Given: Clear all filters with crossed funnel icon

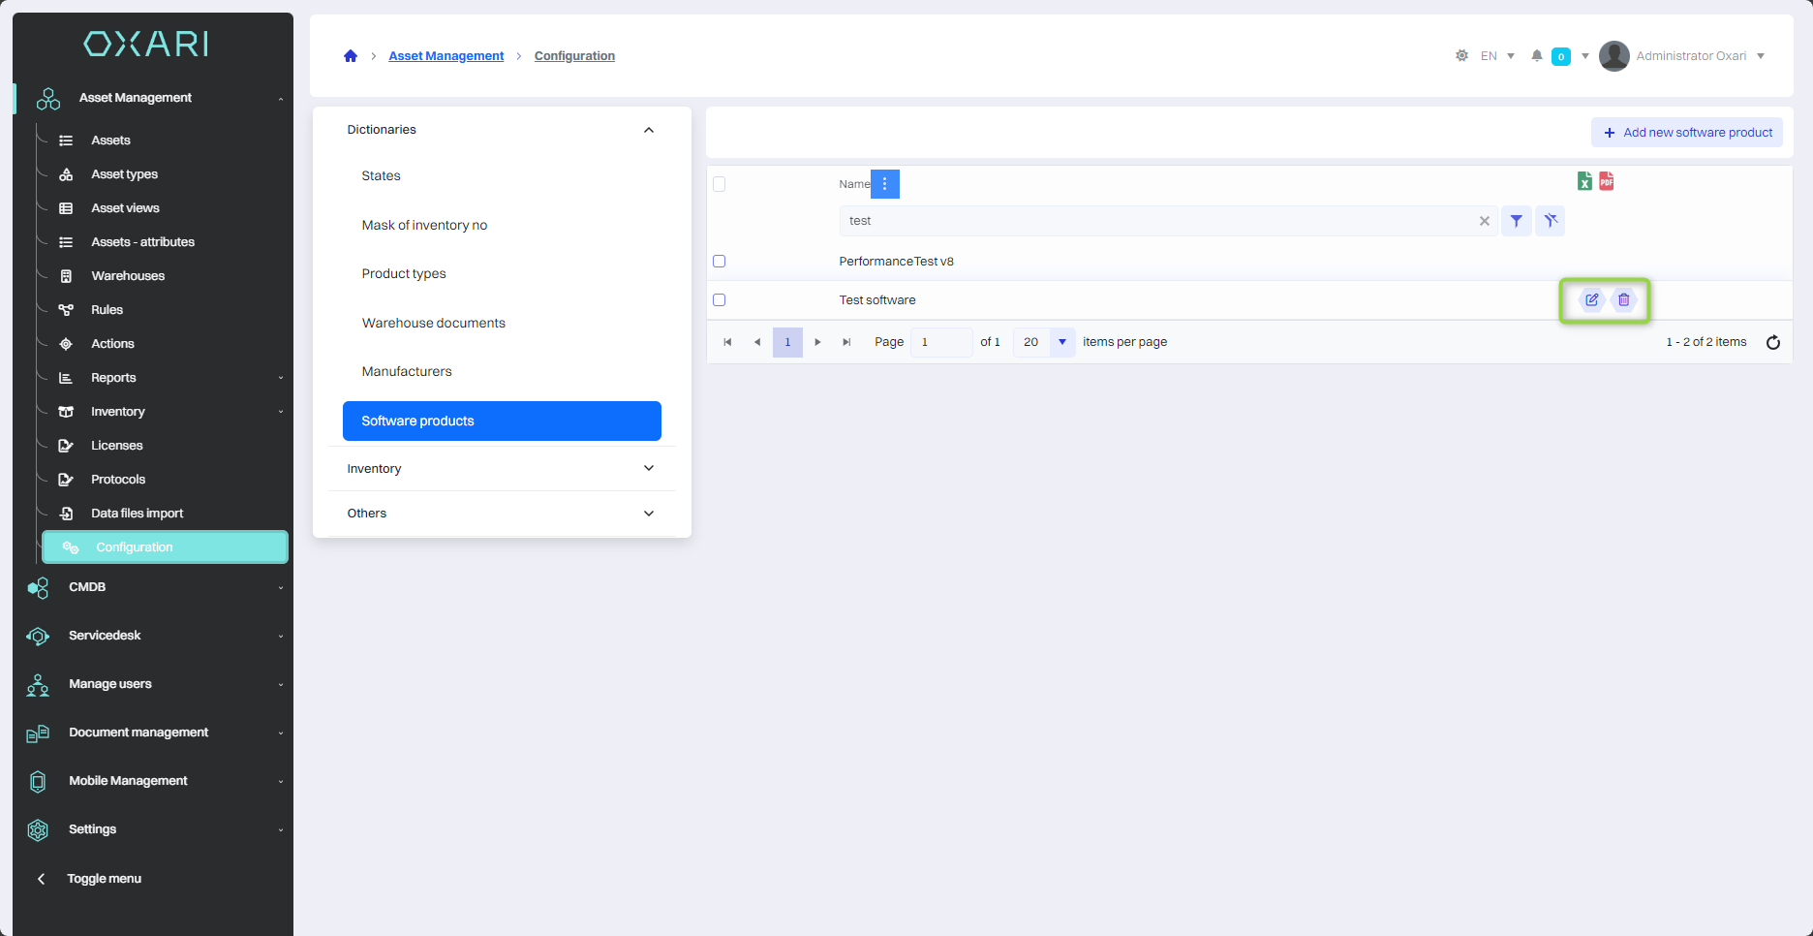Looking at the screenshot, I should [1550, 221].
